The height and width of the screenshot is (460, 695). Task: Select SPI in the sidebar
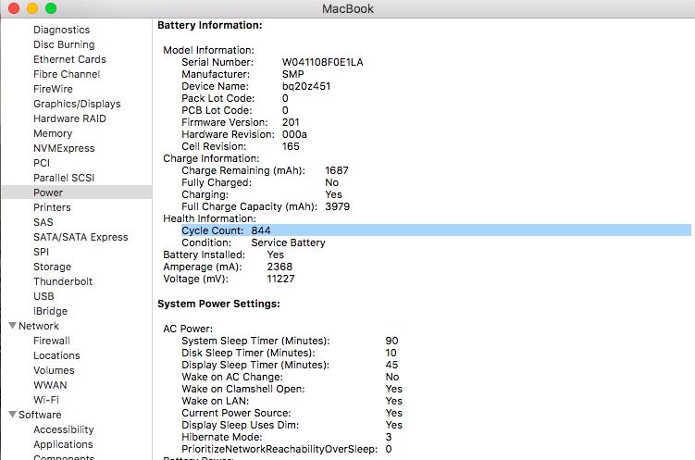pos(41,252)
